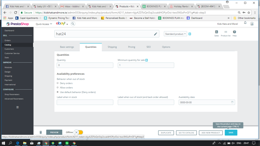
Task: Show more bookmarks chevron
Action: [x=229, y=18]
